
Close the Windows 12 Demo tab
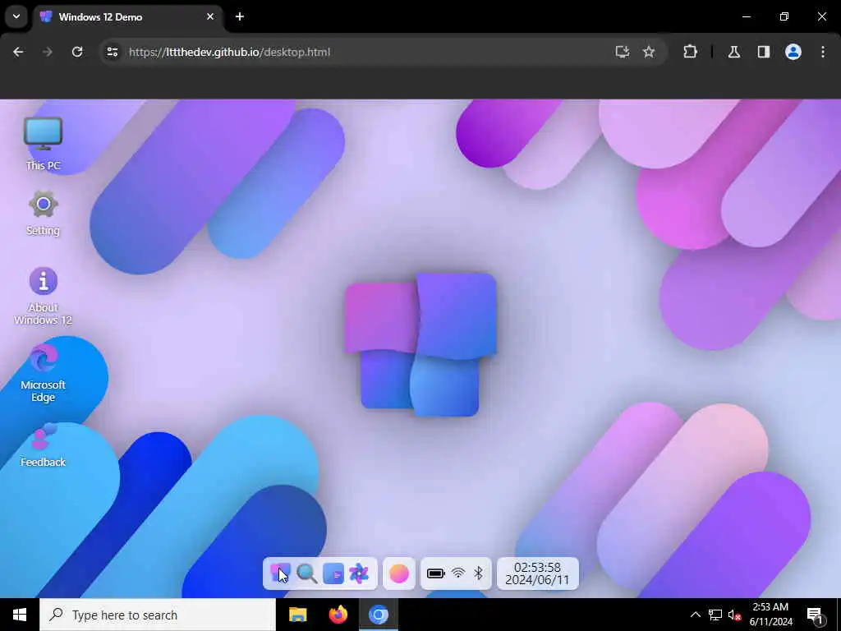click(210, 16)
